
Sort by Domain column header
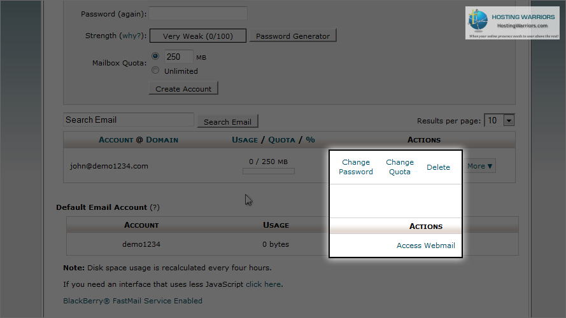coord(162,140)
